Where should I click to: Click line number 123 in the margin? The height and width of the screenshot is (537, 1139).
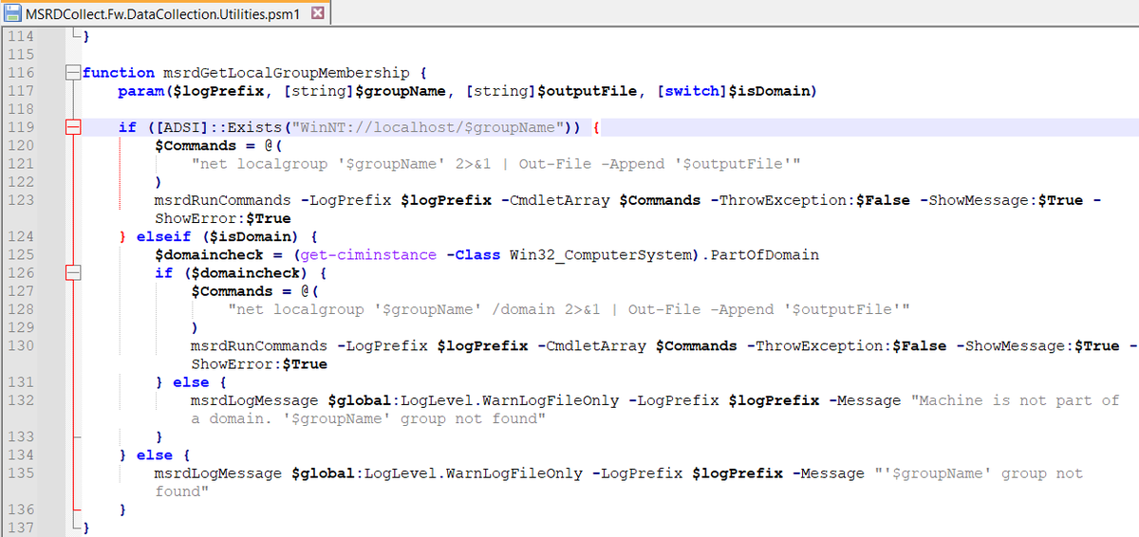coord(21,200)
